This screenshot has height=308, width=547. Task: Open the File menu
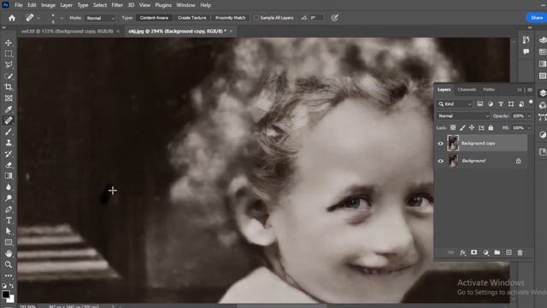pyautogui.click(x=19, y=5)
